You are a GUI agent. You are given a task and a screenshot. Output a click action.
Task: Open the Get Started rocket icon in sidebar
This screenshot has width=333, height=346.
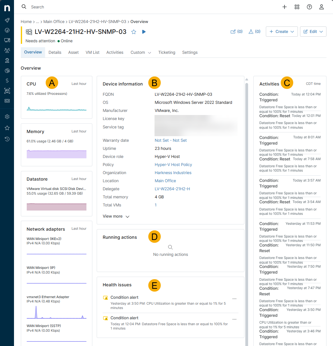7,20
